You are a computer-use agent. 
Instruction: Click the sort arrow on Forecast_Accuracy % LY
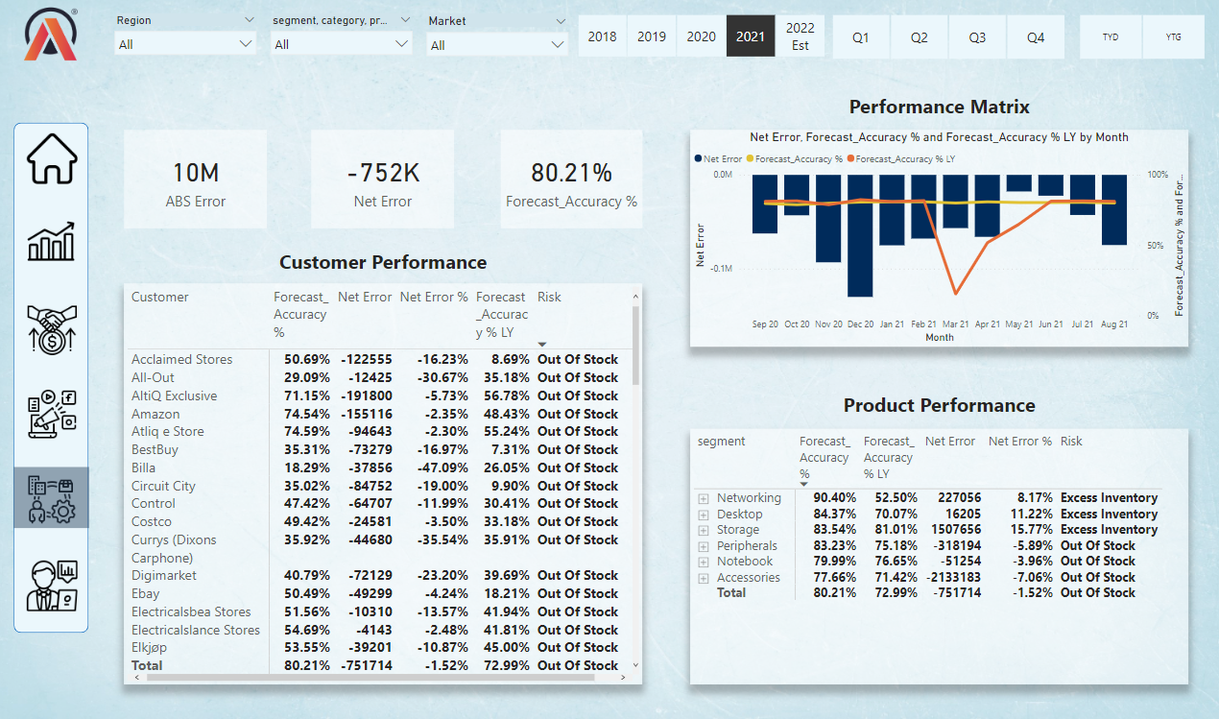click(541, 342)
